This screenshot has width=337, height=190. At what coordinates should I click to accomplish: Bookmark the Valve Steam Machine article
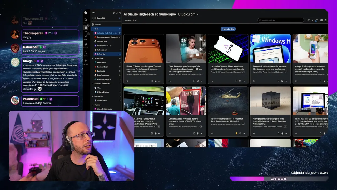pos(279,134)
